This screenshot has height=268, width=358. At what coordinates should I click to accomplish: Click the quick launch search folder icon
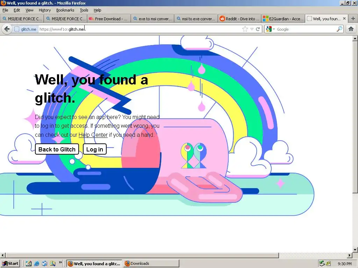pyautogui.click(x=53, y=264)
